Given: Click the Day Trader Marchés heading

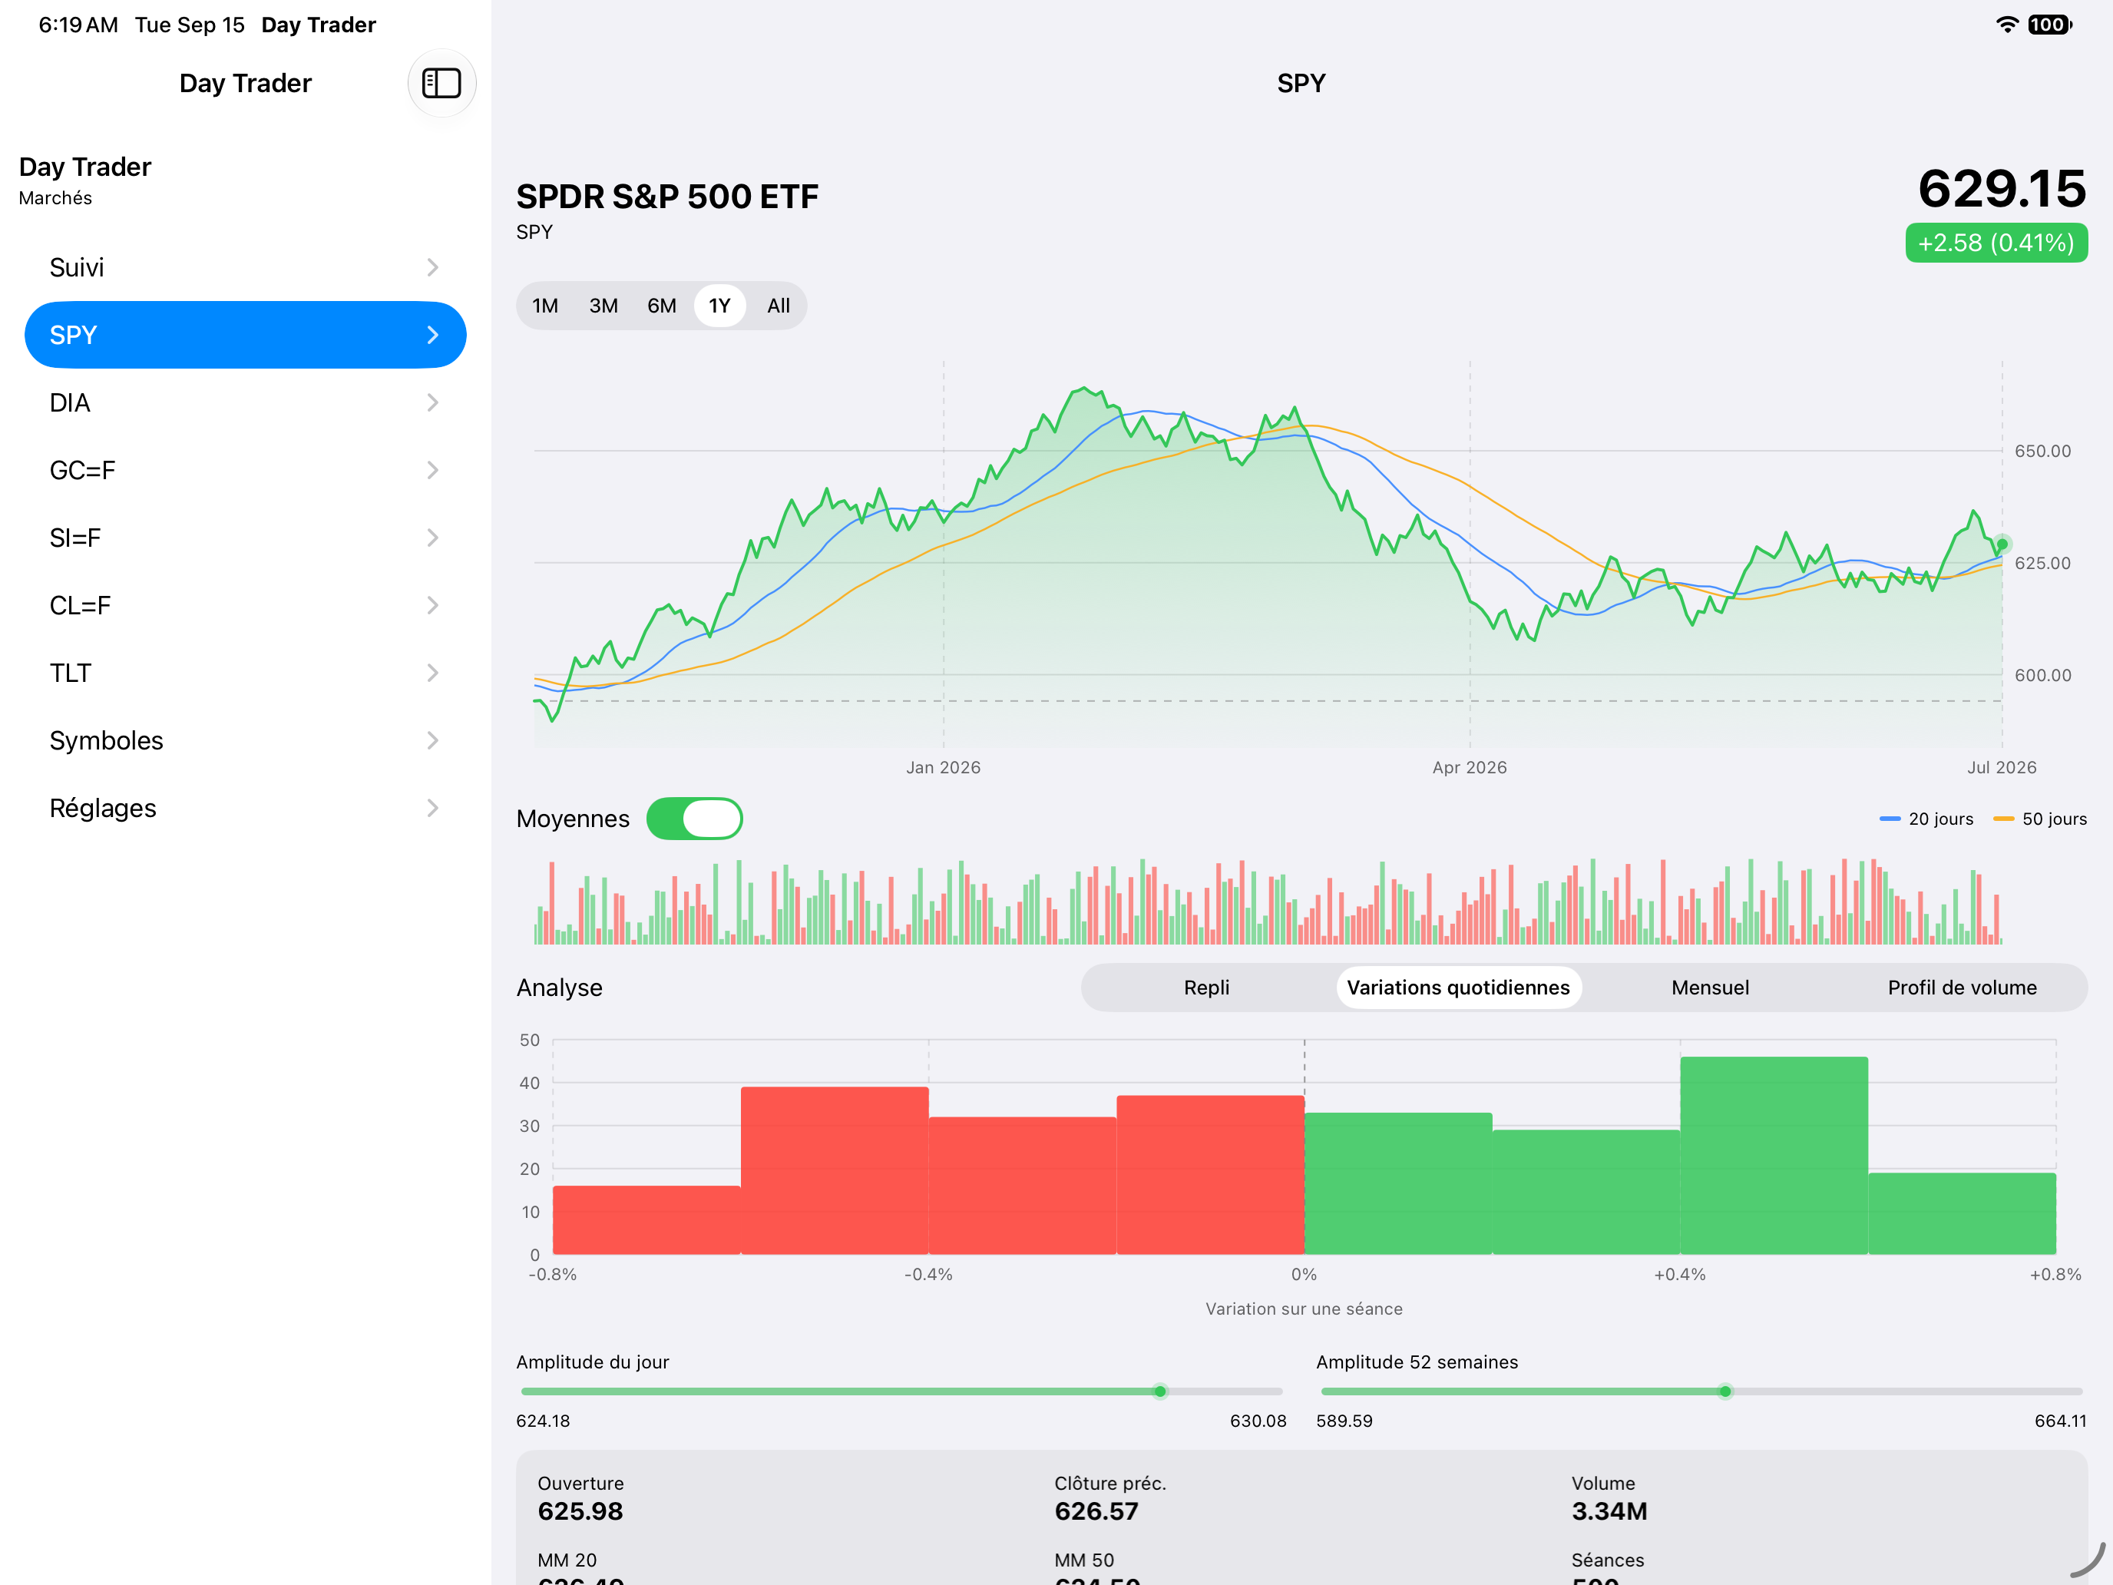Looking at the screenshot, I should [85, 180].
